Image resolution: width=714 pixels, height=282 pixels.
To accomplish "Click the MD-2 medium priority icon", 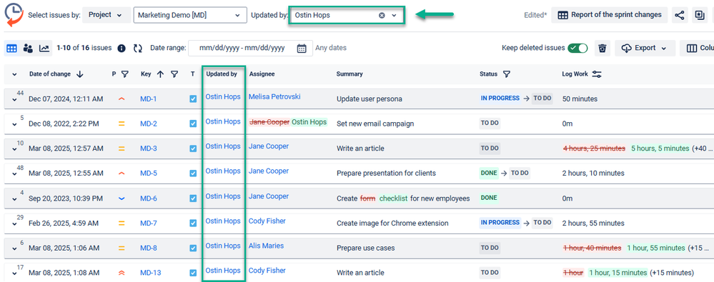I will [121, 124].
